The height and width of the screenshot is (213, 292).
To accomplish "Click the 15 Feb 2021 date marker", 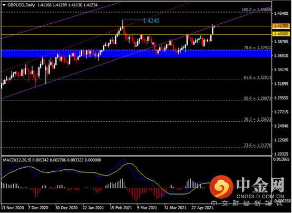I will tap(121, 208).
